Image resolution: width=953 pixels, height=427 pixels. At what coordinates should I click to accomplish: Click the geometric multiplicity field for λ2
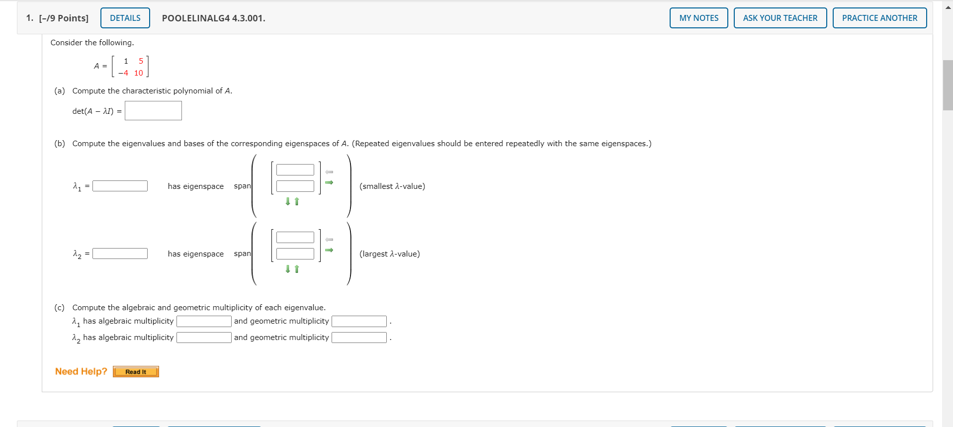coord(359,337)
